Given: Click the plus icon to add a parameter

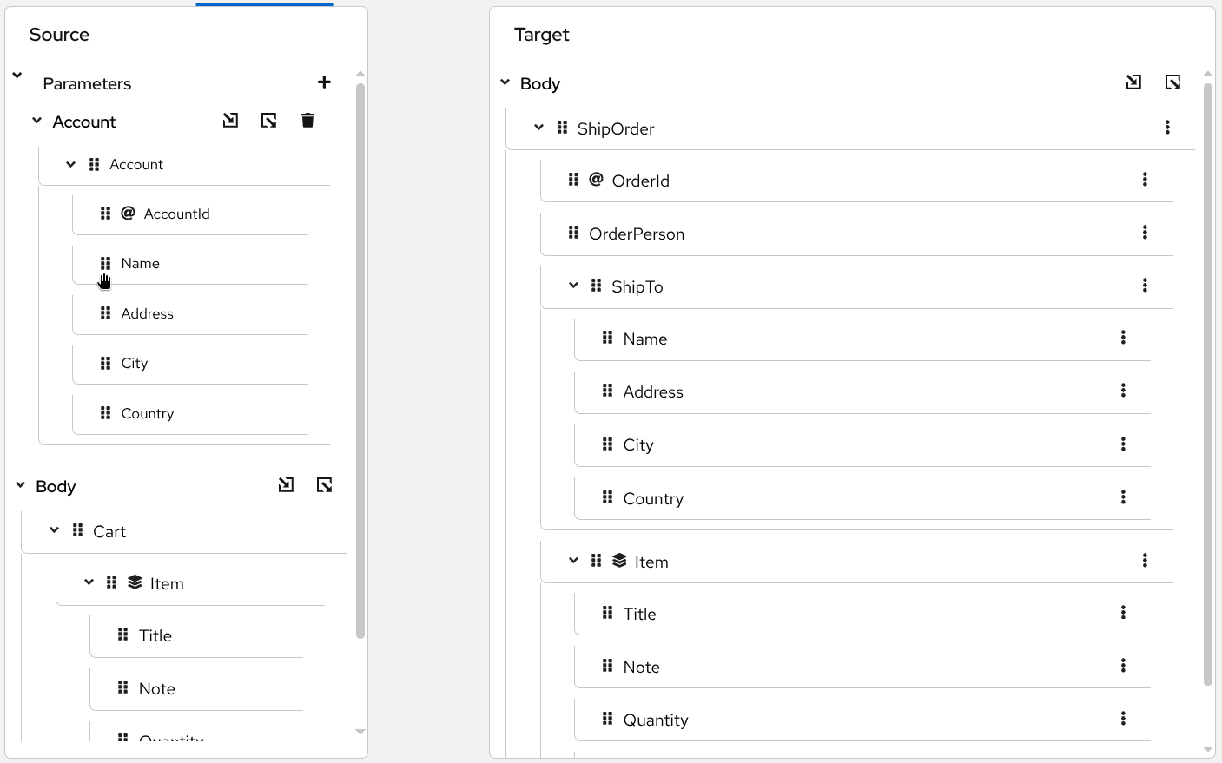Looking at the screenshot, I should pyautogui.click(x=324, y=82).
